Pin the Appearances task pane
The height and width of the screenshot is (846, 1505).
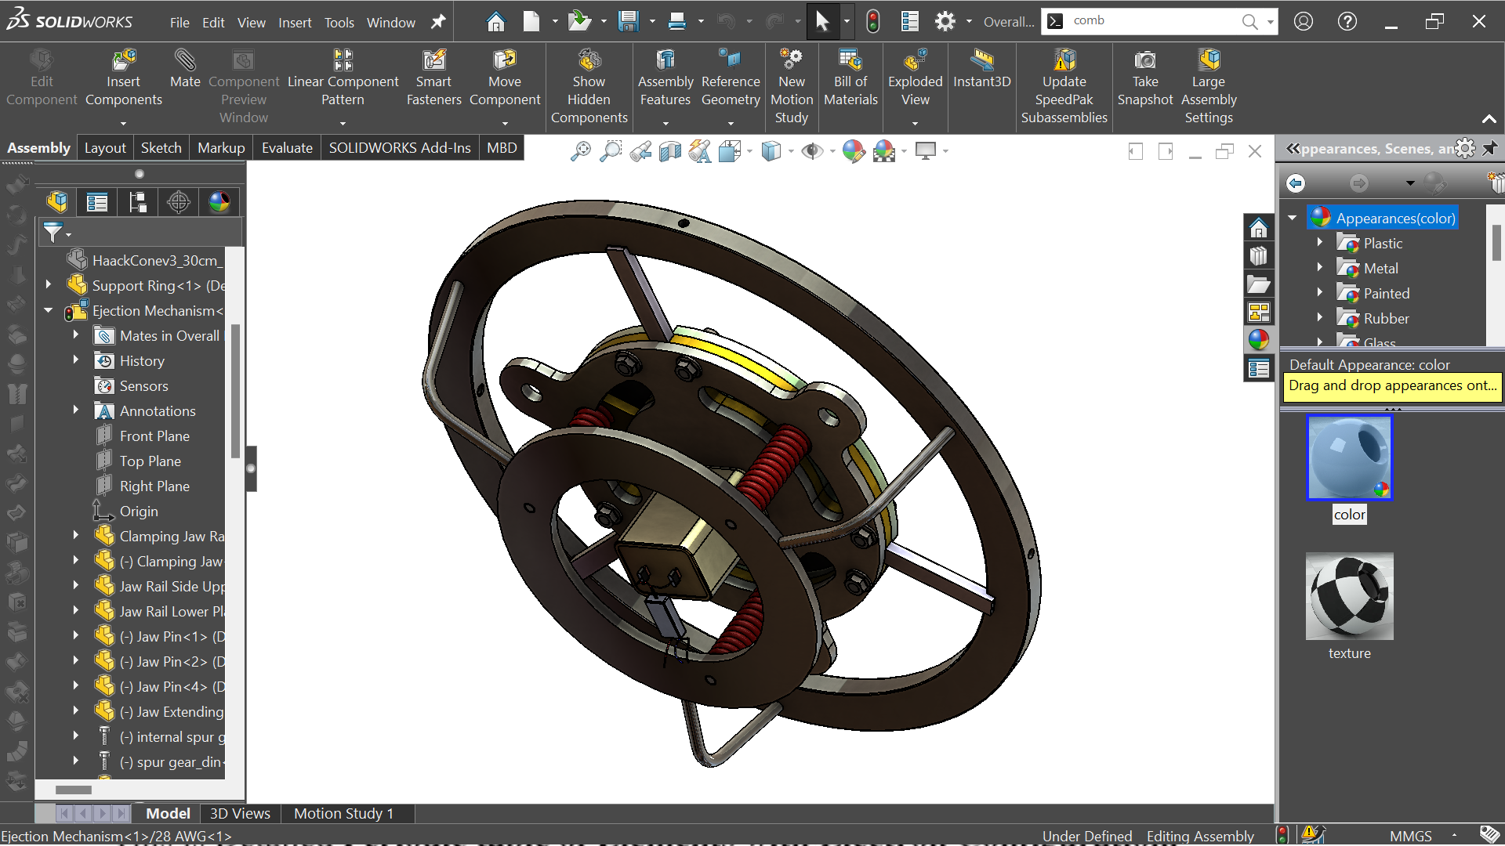click(x=1490, y=148)
